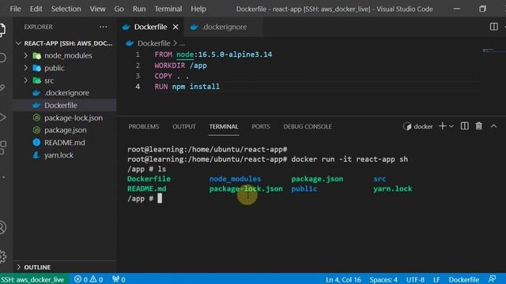This screenshot has height=284, width=506.
Task: Open the Help menu
Action: coord(198,9)
